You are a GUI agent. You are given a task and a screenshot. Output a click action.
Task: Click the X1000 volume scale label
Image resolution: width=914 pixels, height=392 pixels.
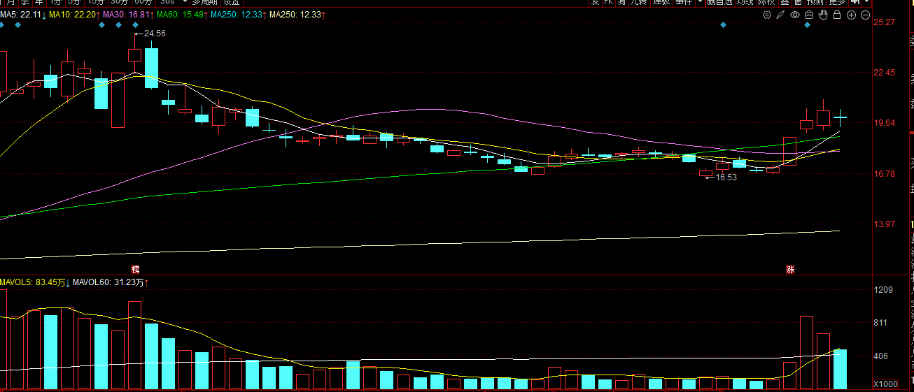886,384
